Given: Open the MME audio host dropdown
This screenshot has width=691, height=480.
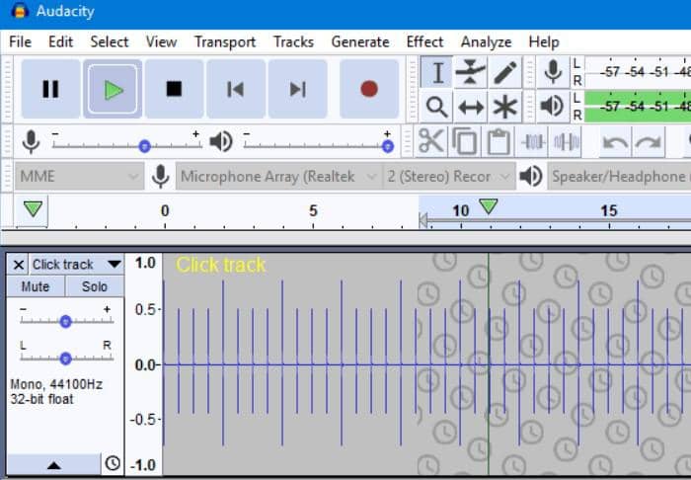Looking at the screenshot, I should tap(79, 177).
